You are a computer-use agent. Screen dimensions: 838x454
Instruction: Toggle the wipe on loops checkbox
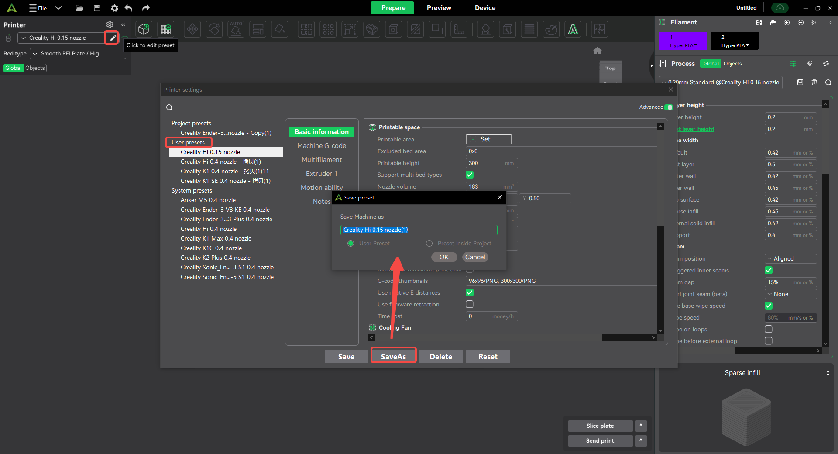(x=769, y=329)
